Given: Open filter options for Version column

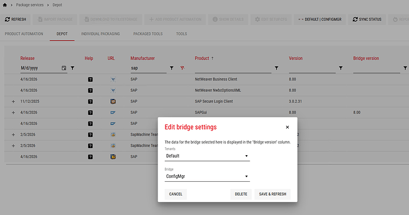Looking at the screenshot, I should tap(341, 68).
